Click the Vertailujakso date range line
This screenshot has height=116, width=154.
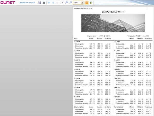pyautogui.click(x=138, y=36)
